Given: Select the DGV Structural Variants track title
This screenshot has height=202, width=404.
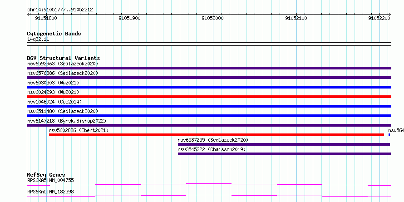Looking at the screenshot, I should click(64, 58).
